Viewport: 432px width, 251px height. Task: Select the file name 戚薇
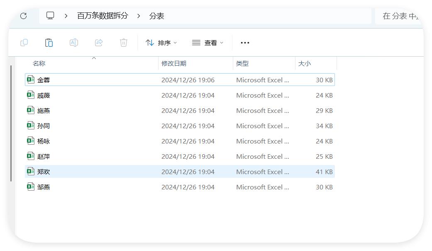(44, 95)
